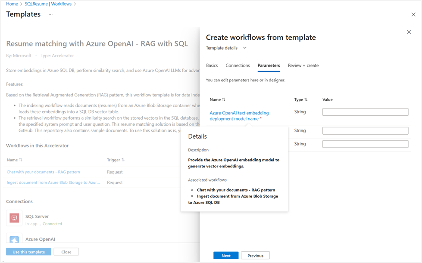Click the 'By: Microsoft' label
Screen dimensions: 422x263
(19, 56)
